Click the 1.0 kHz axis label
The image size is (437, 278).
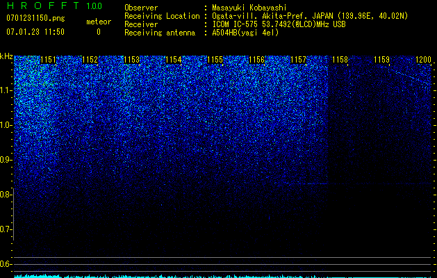(x=6, y=125)
